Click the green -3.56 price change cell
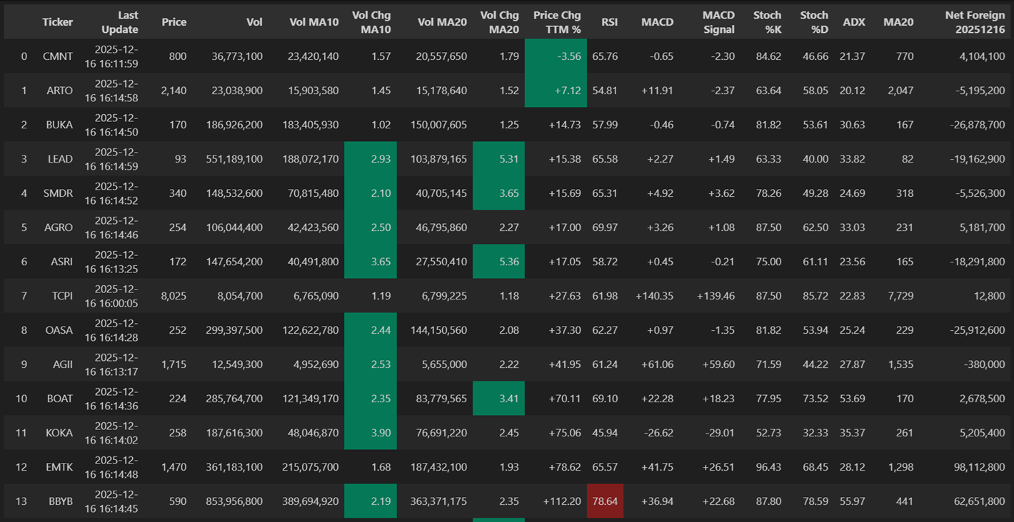The image size is (1014, 522). (x=556, y=56)
